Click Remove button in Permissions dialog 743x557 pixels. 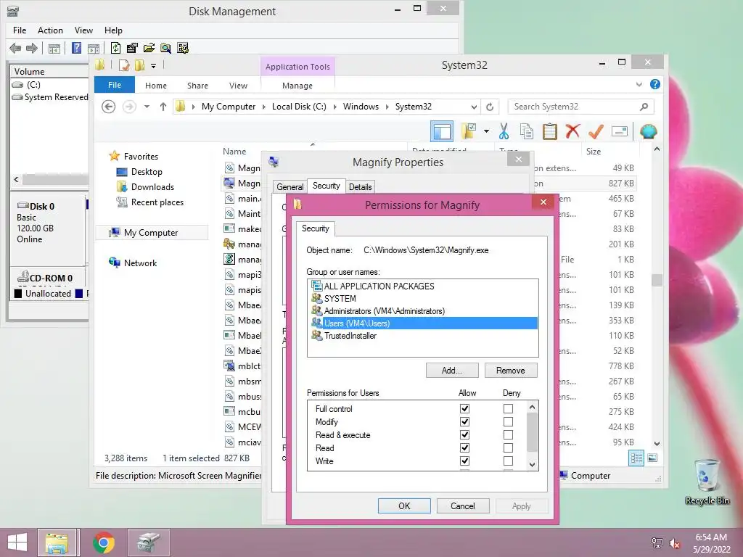(x=511, y=371)
